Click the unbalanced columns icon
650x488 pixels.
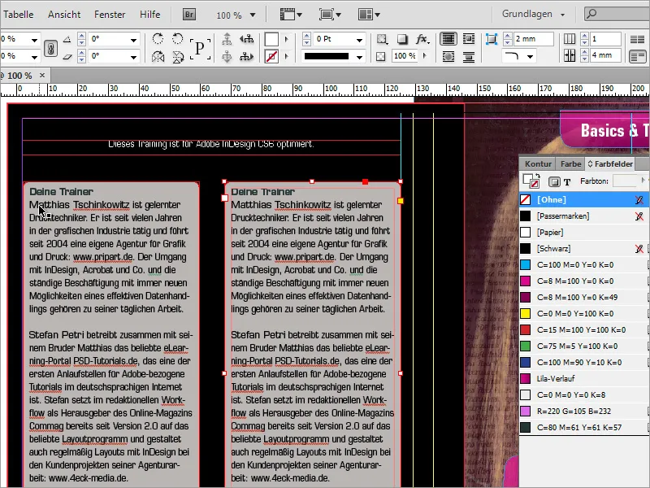click(638, 56)
